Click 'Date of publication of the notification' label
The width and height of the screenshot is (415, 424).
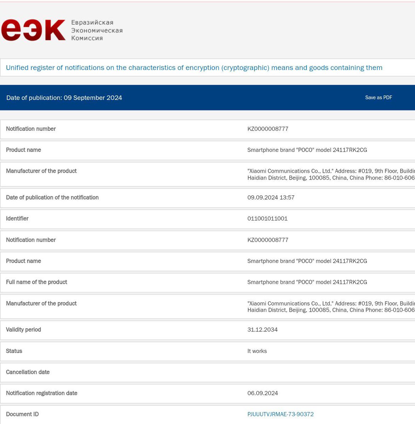[x=52, y=198]
